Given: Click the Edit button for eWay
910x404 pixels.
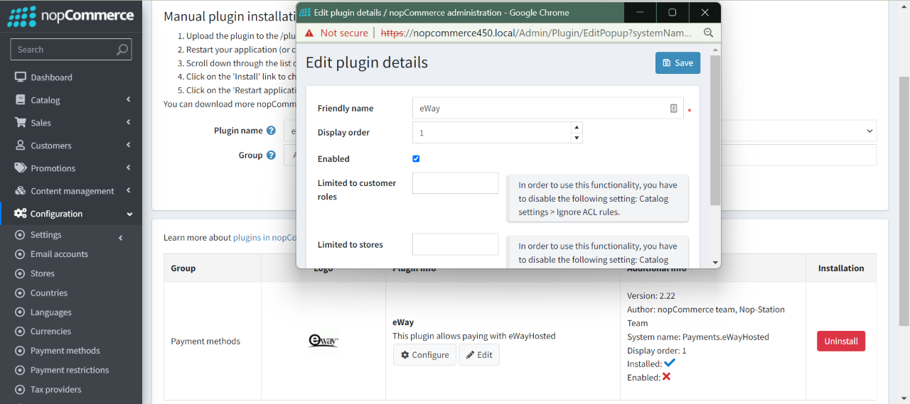Looking at the screenshot, I should [x=478, y=355].
